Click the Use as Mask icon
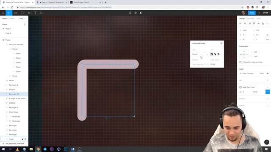Image resolution: width=271 pixels, height=152 pixels. coord(141,13)
